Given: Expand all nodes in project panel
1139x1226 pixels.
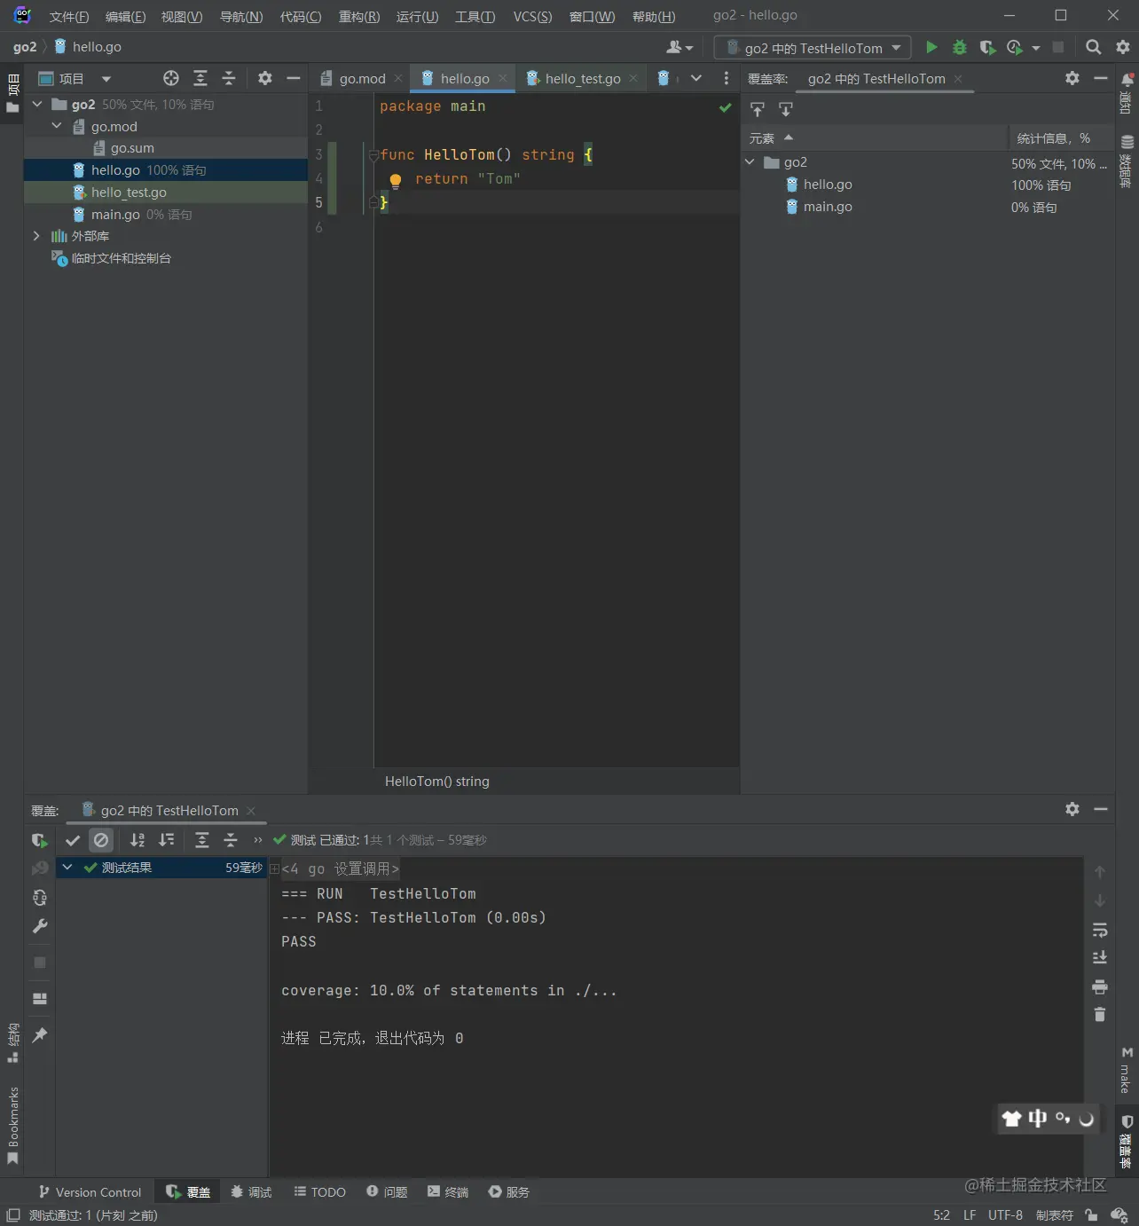Looking at the screenshot, I should tap(200, 78).
